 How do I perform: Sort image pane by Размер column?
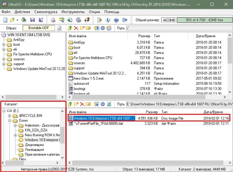tap(139, 36)
